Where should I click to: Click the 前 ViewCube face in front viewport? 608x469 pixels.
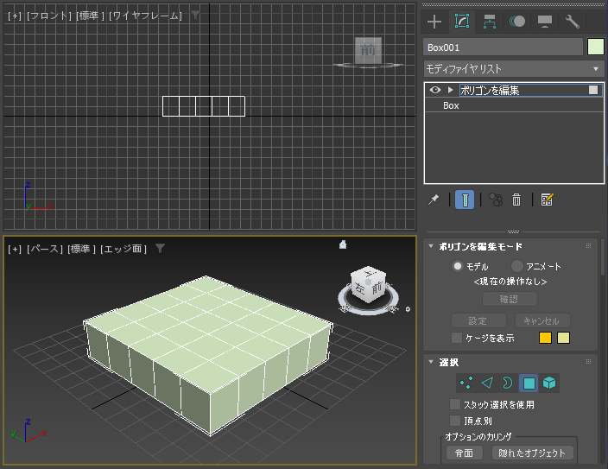(x=368, y=50)
